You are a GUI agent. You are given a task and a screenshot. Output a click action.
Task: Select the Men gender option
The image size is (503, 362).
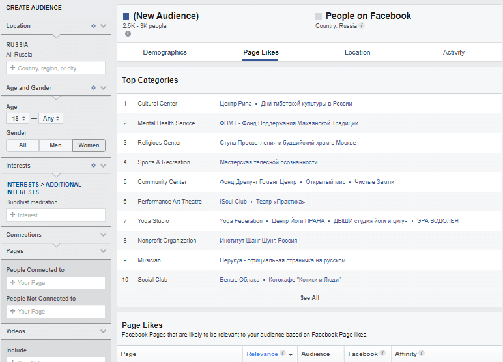tap(55, 145)
